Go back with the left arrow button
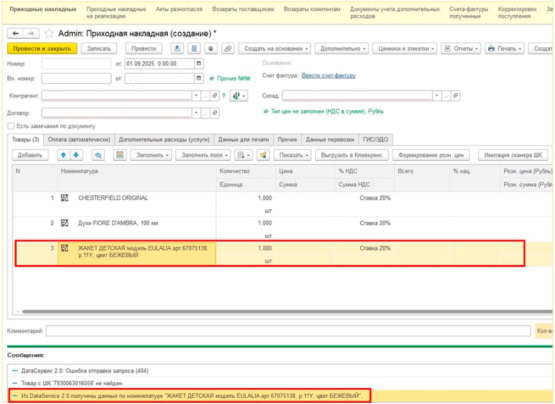The image size is (555, 404). (15, 34)
